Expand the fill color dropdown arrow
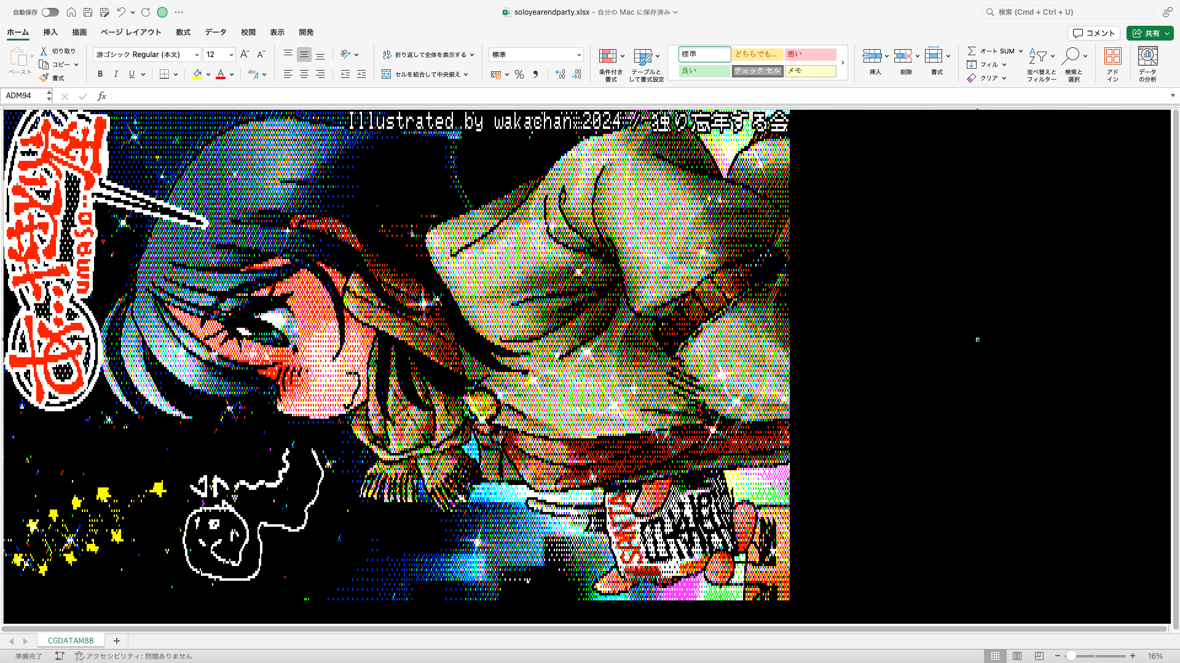Viewport: 1180px width, 663px height. pos(208,74)
